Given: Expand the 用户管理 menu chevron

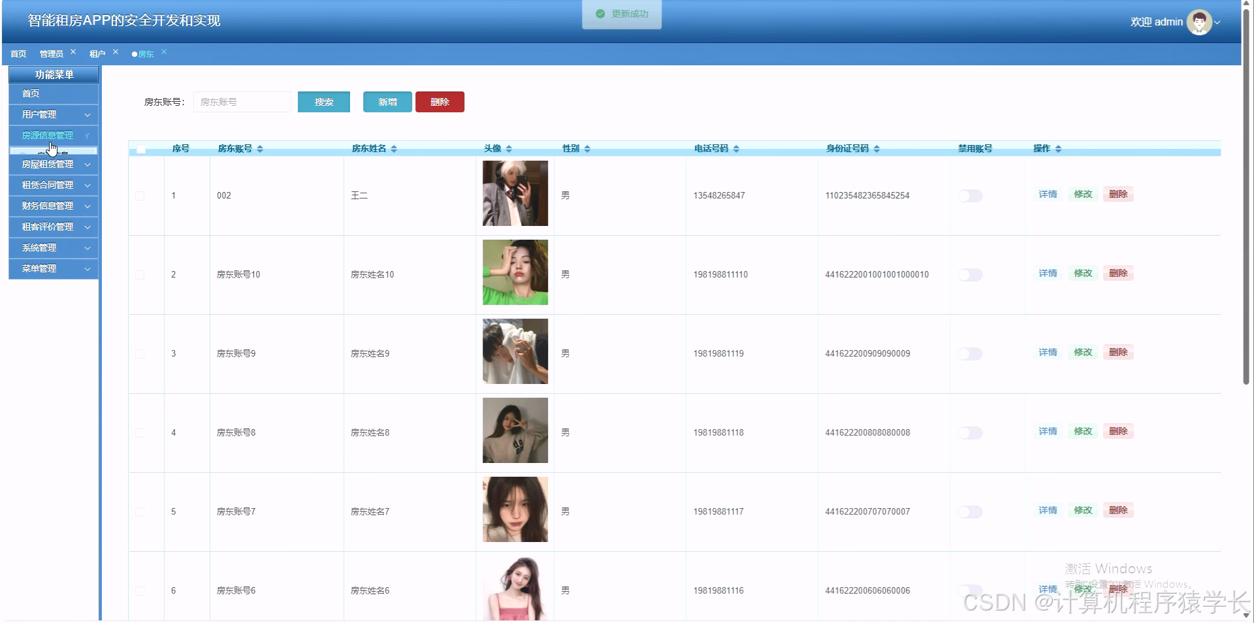Looking at the screenshot, I should point(88,115).
